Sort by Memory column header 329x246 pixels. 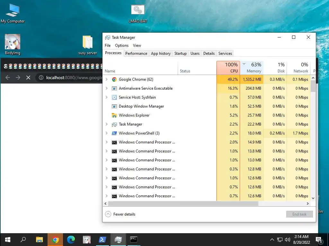pyautogui.click(x=252, y=68)
